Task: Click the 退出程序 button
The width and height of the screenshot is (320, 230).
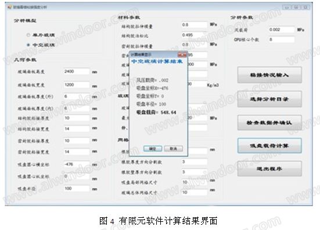Action: tap(269, 169)
